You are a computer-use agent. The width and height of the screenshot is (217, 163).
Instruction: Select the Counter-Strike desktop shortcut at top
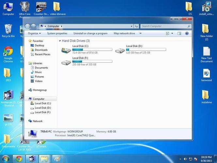tap(41, 8)
